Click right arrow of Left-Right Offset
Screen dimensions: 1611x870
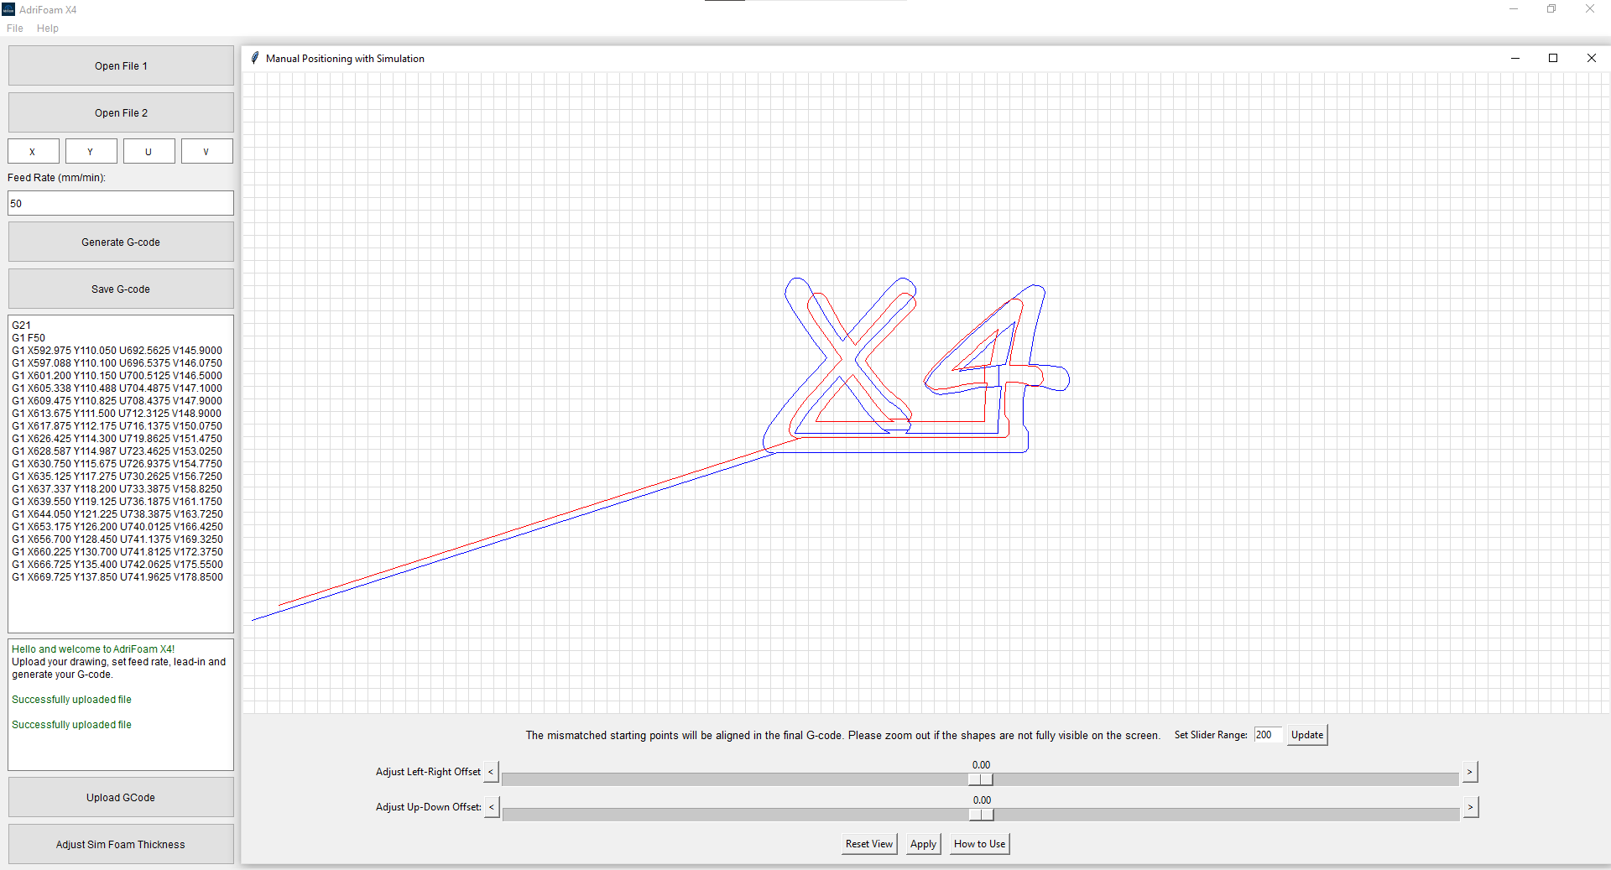pyautogui.click(x=1469, y=772)
